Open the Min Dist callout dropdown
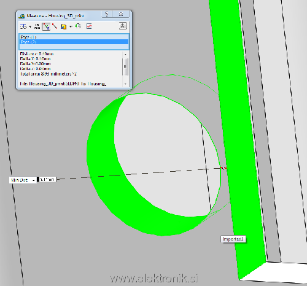This screenshot has height=286, width=307. (33, 180)
